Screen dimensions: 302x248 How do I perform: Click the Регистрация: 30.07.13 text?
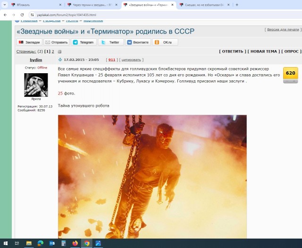coord(35,106)
